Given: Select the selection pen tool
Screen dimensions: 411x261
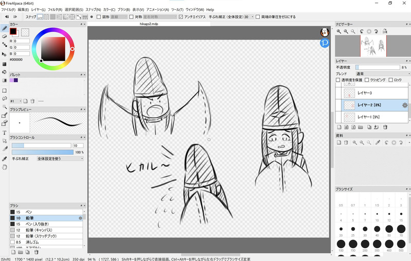Looking at the screenshot, I should [x=4, y=115].
